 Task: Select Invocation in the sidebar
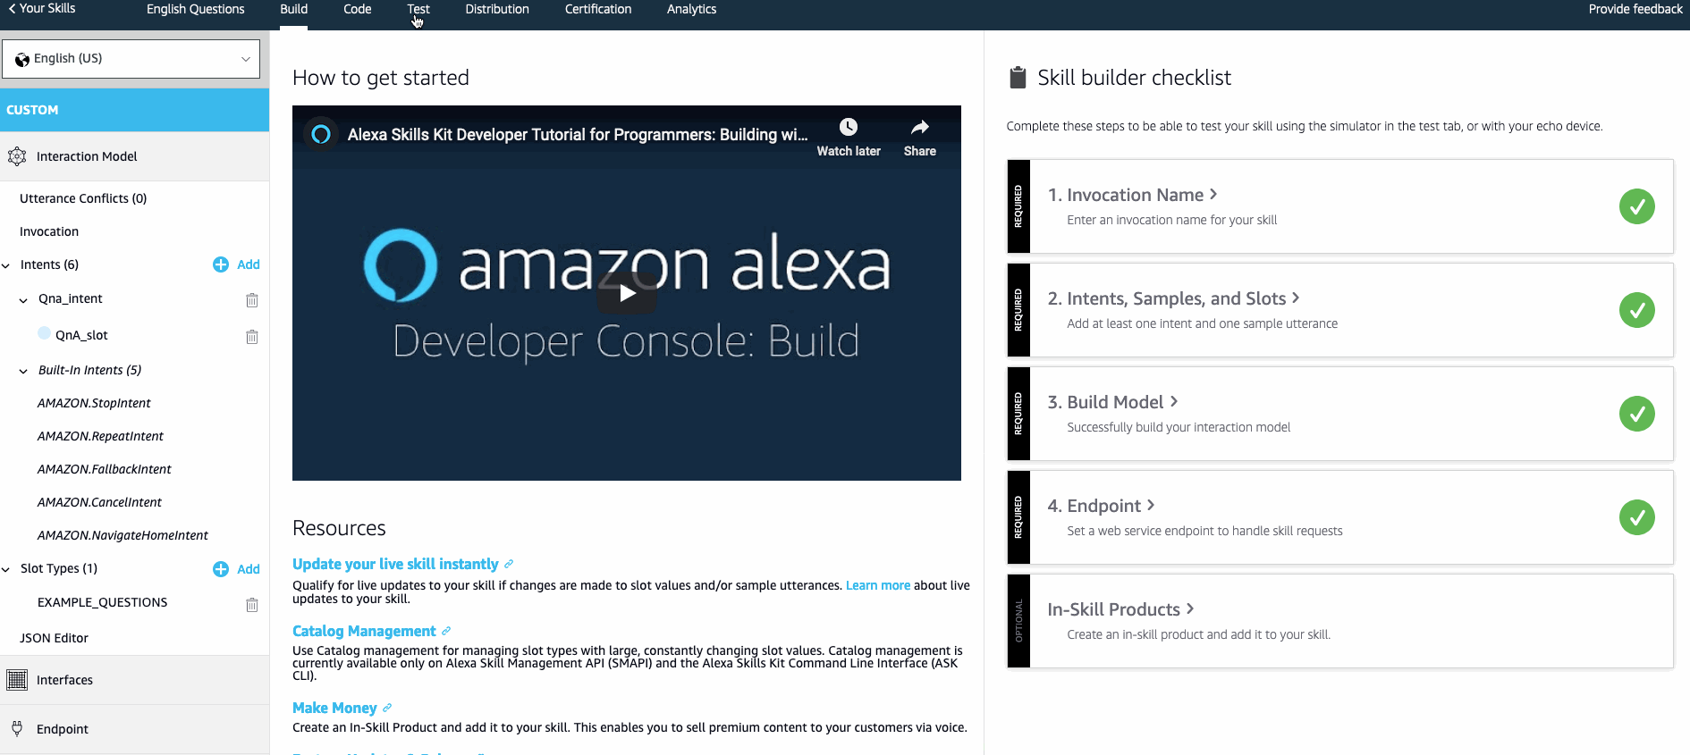(49, 231)
